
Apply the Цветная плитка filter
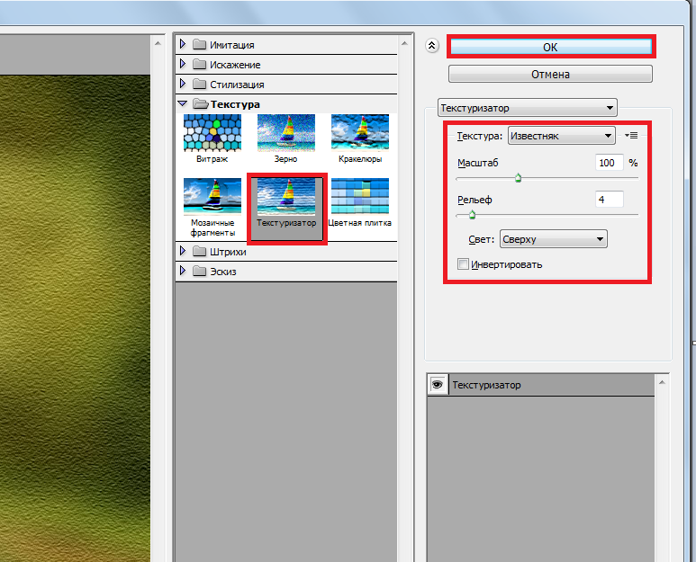tap(359, 195)
